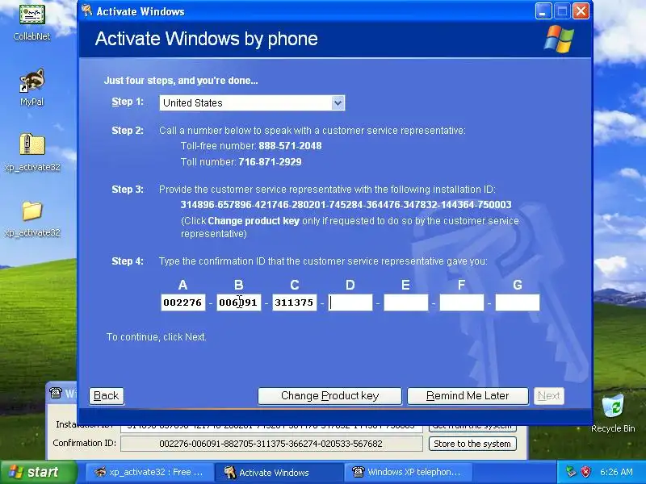Click the Confirmation ID field in telephone window
Screen dimensions: 646x484
(x=271, y=444)
